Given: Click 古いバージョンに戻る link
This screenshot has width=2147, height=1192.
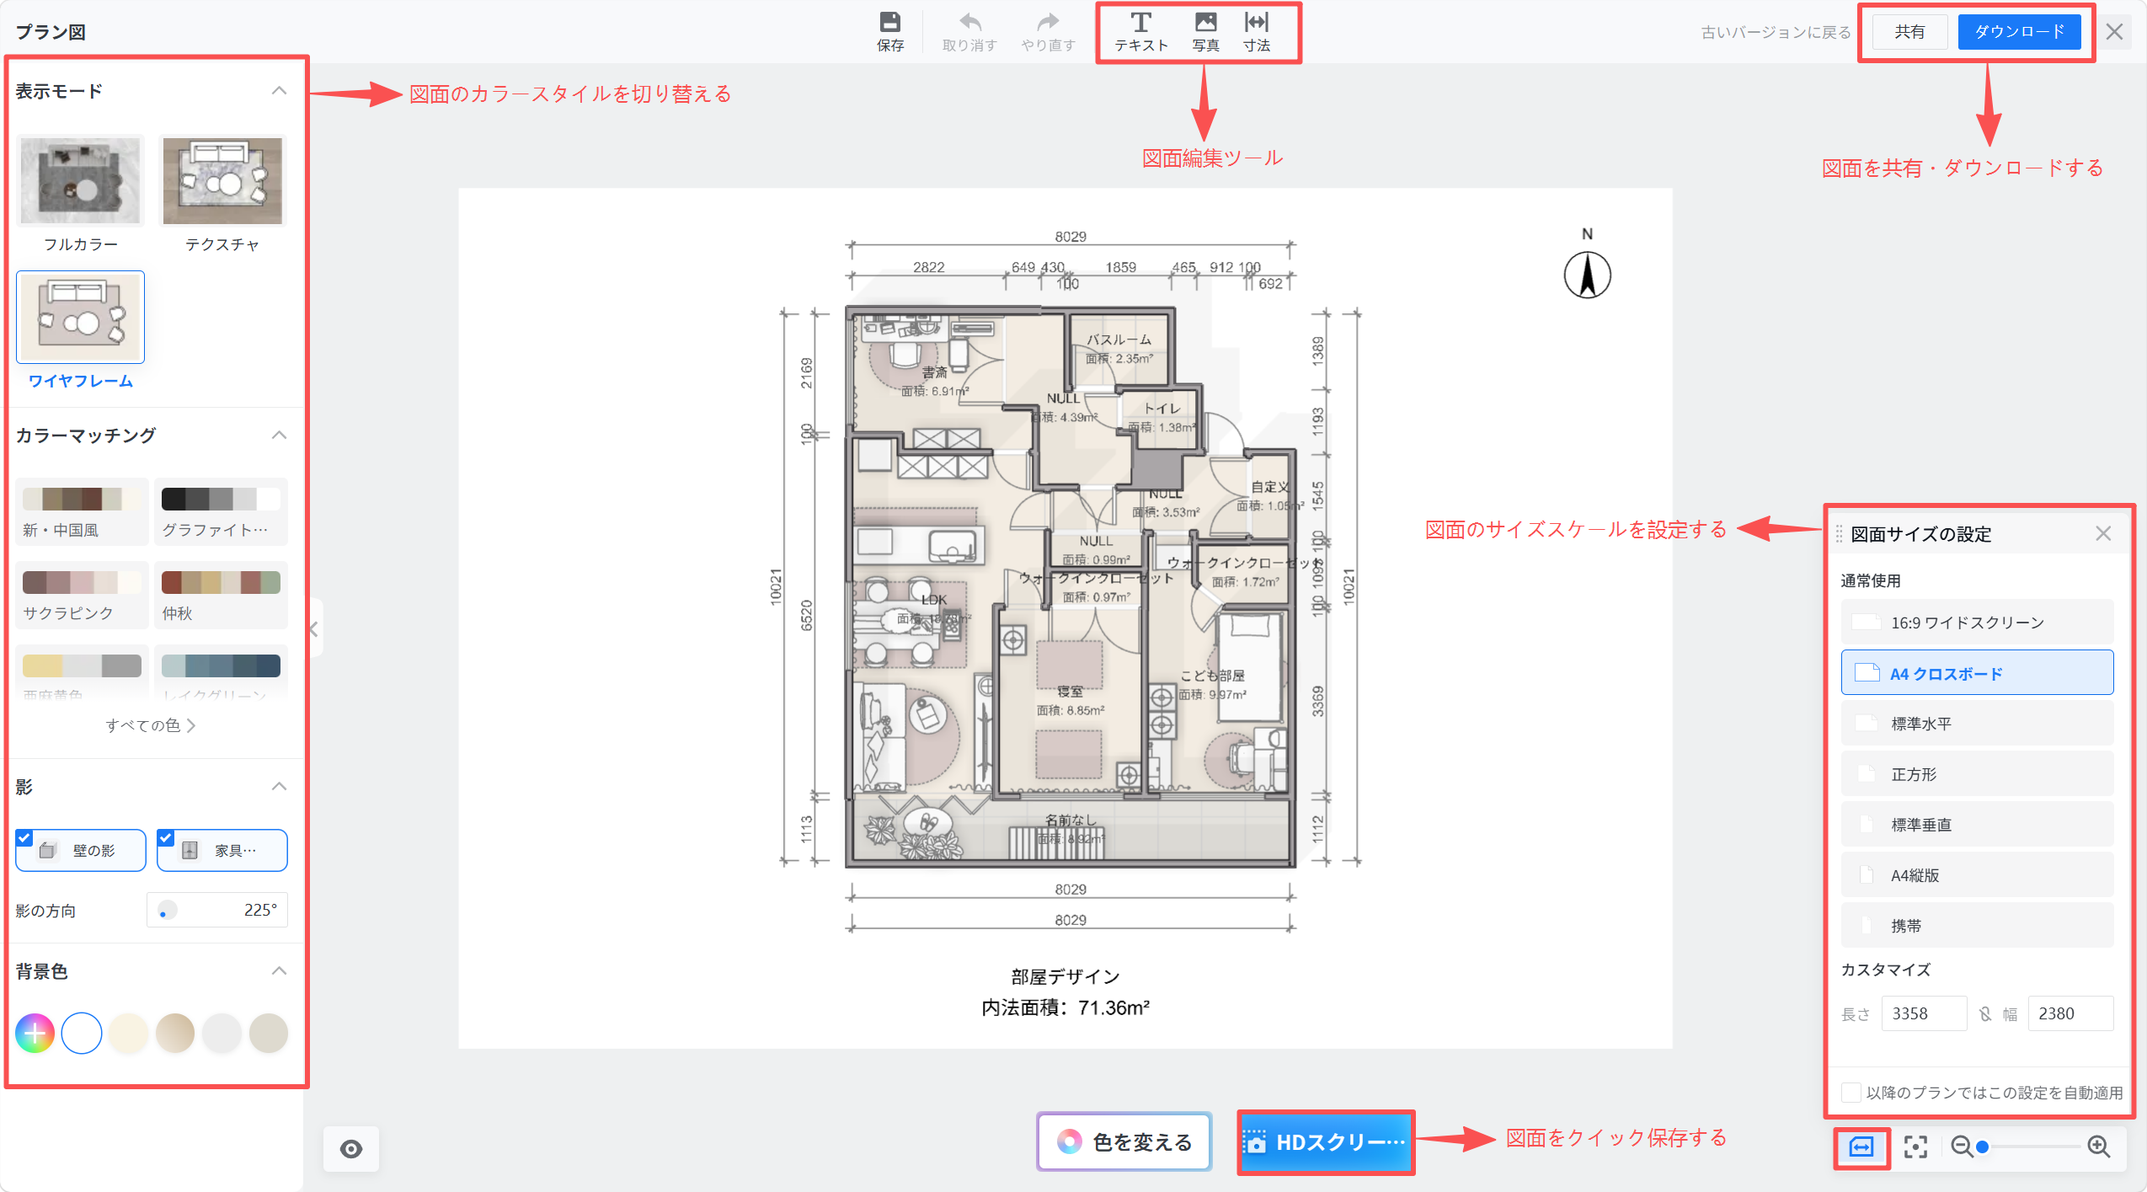Looking at the screenshot, I should point(1776,32).
